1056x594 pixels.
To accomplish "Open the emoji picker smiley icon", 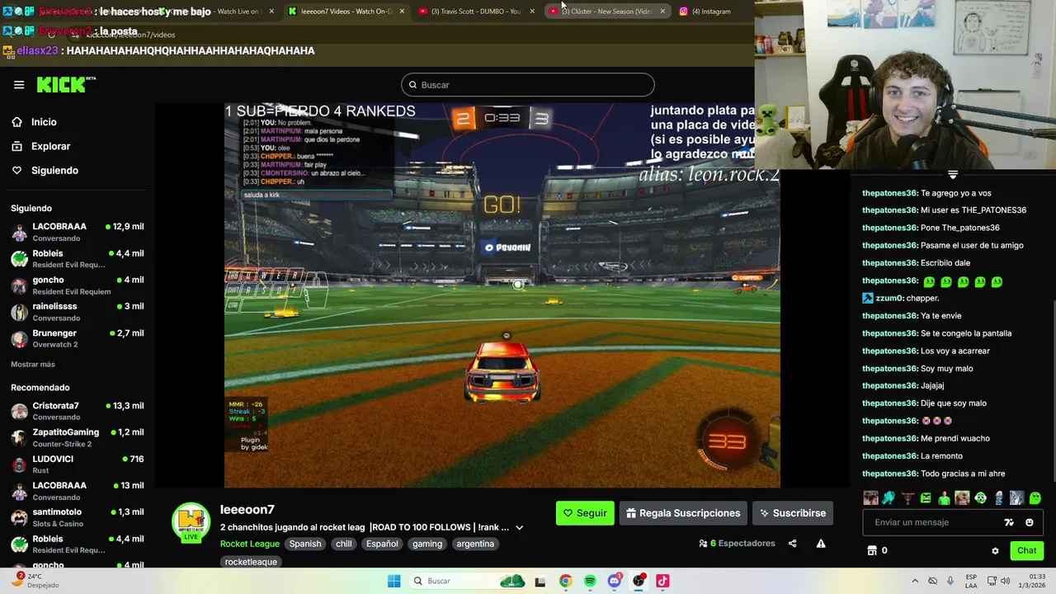I will pyautogui.click(x=1029, y=522).
